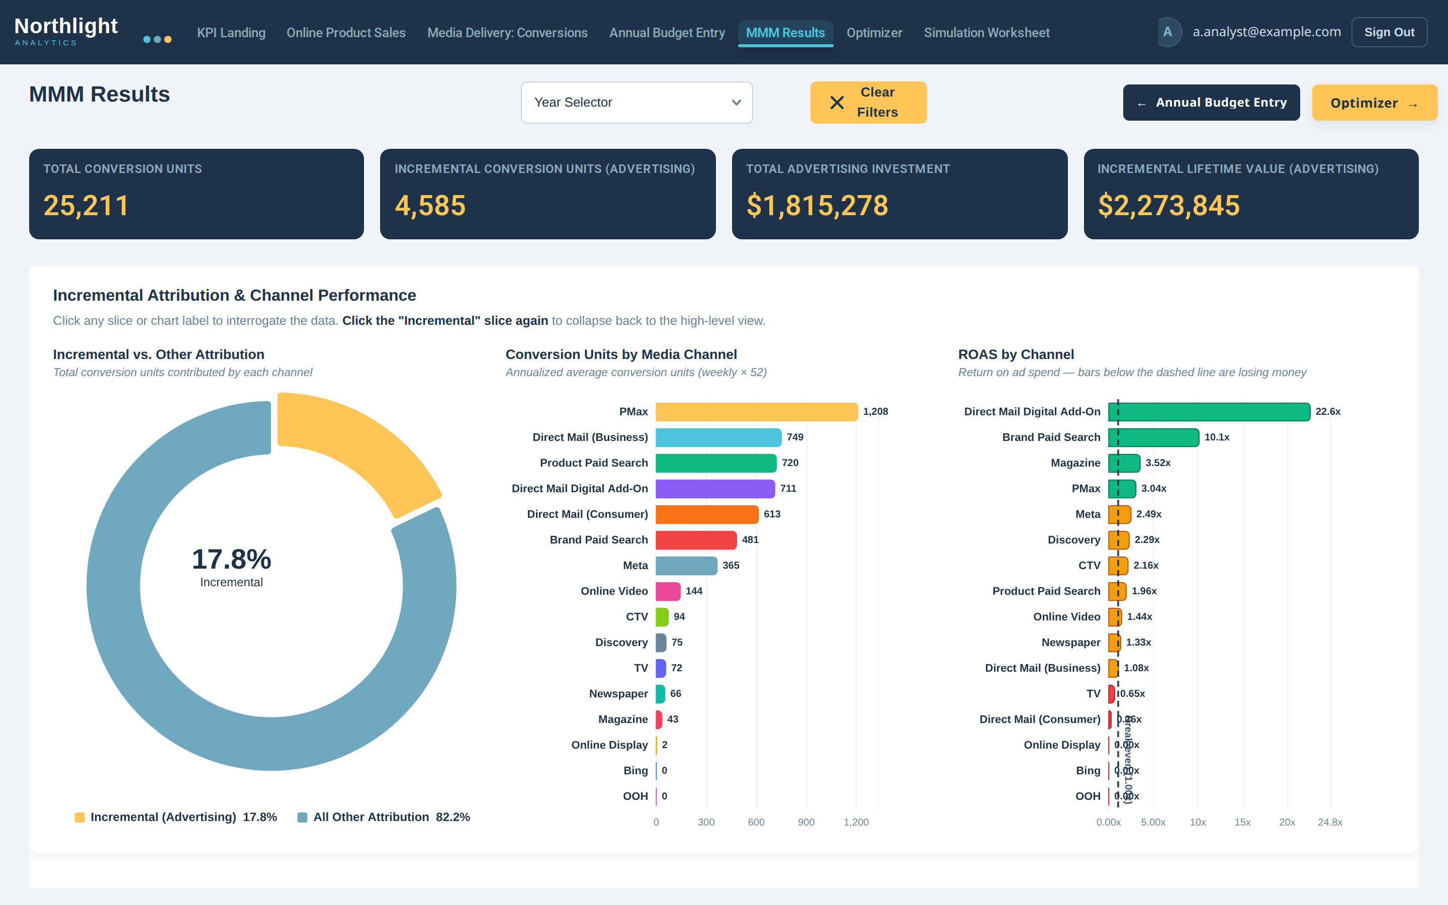
Task: Click the All Other Attribution 82.2% legend text
Action: point(391,817)
